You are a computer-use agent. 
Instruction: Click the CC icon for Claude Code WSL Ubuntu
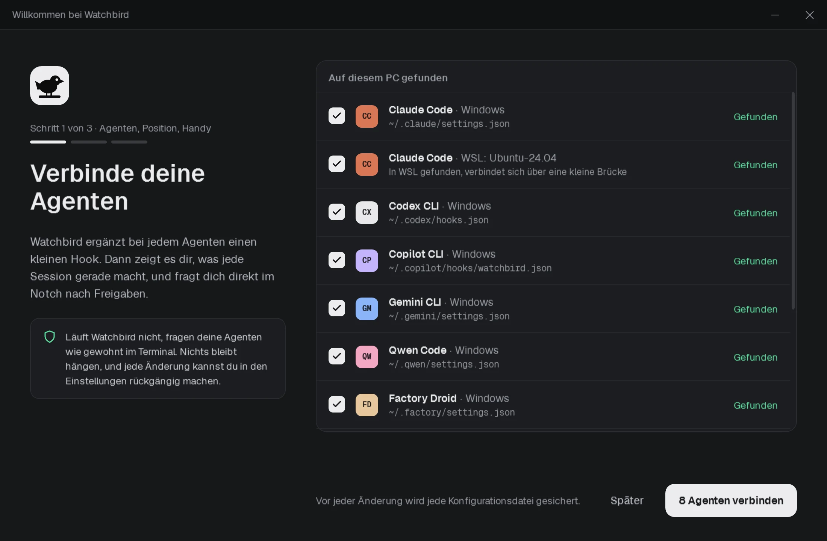pyautogui.click(x=367, y=164)
